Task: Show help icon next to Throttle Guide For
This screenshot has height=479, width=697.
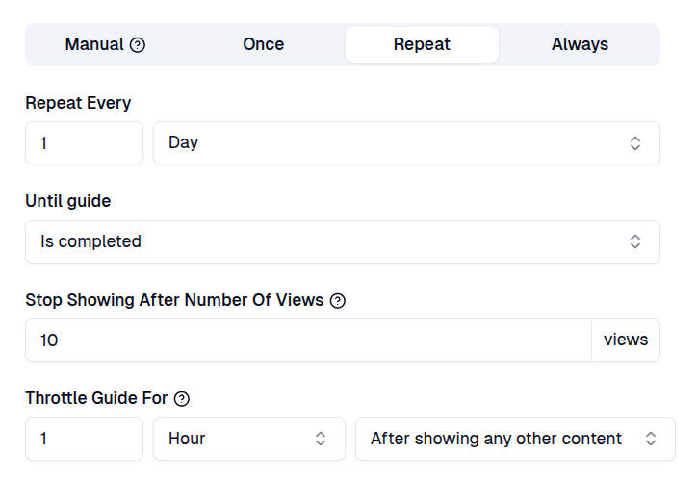Action: pos(181,398)
